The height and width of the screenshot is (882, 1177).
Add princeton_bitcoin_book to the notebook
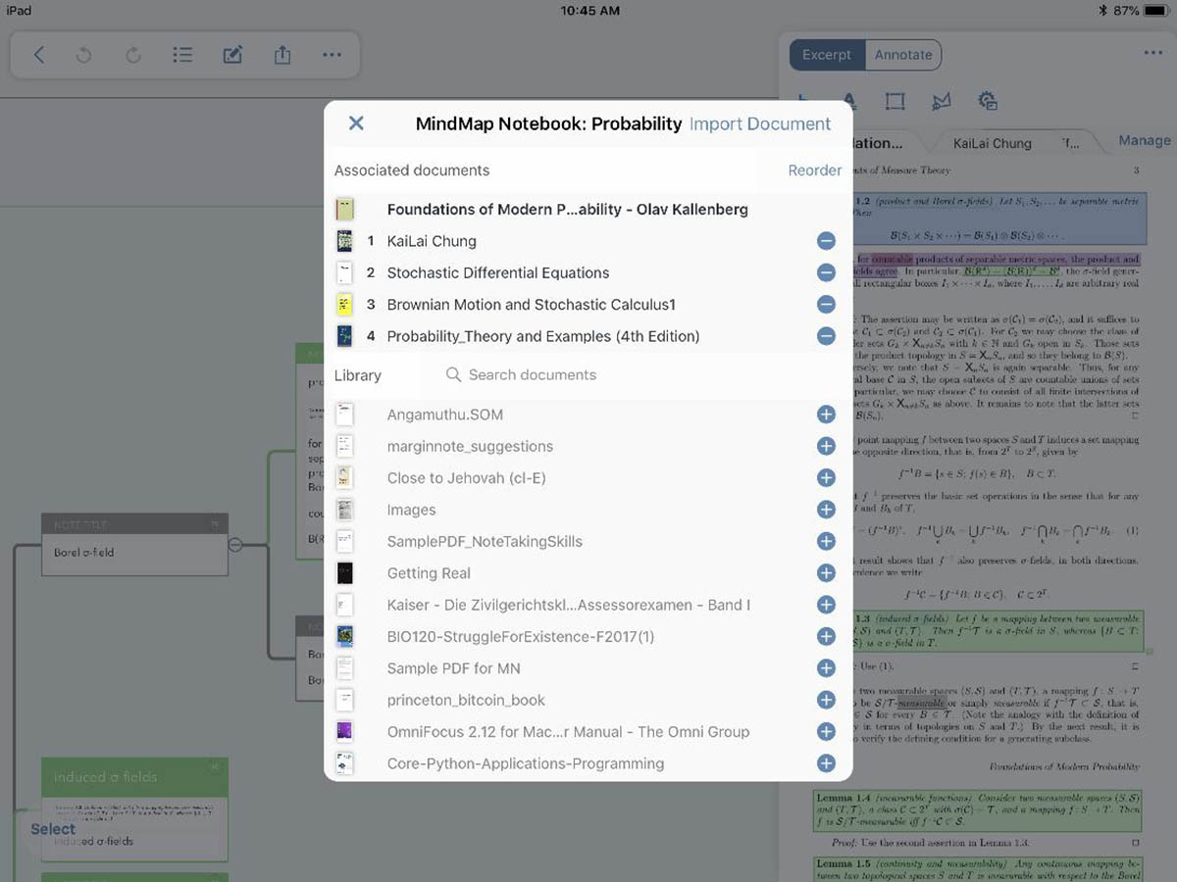826,700
